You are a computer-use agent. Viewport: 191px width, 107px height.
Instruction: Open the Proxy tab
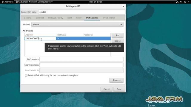(79, 18)
